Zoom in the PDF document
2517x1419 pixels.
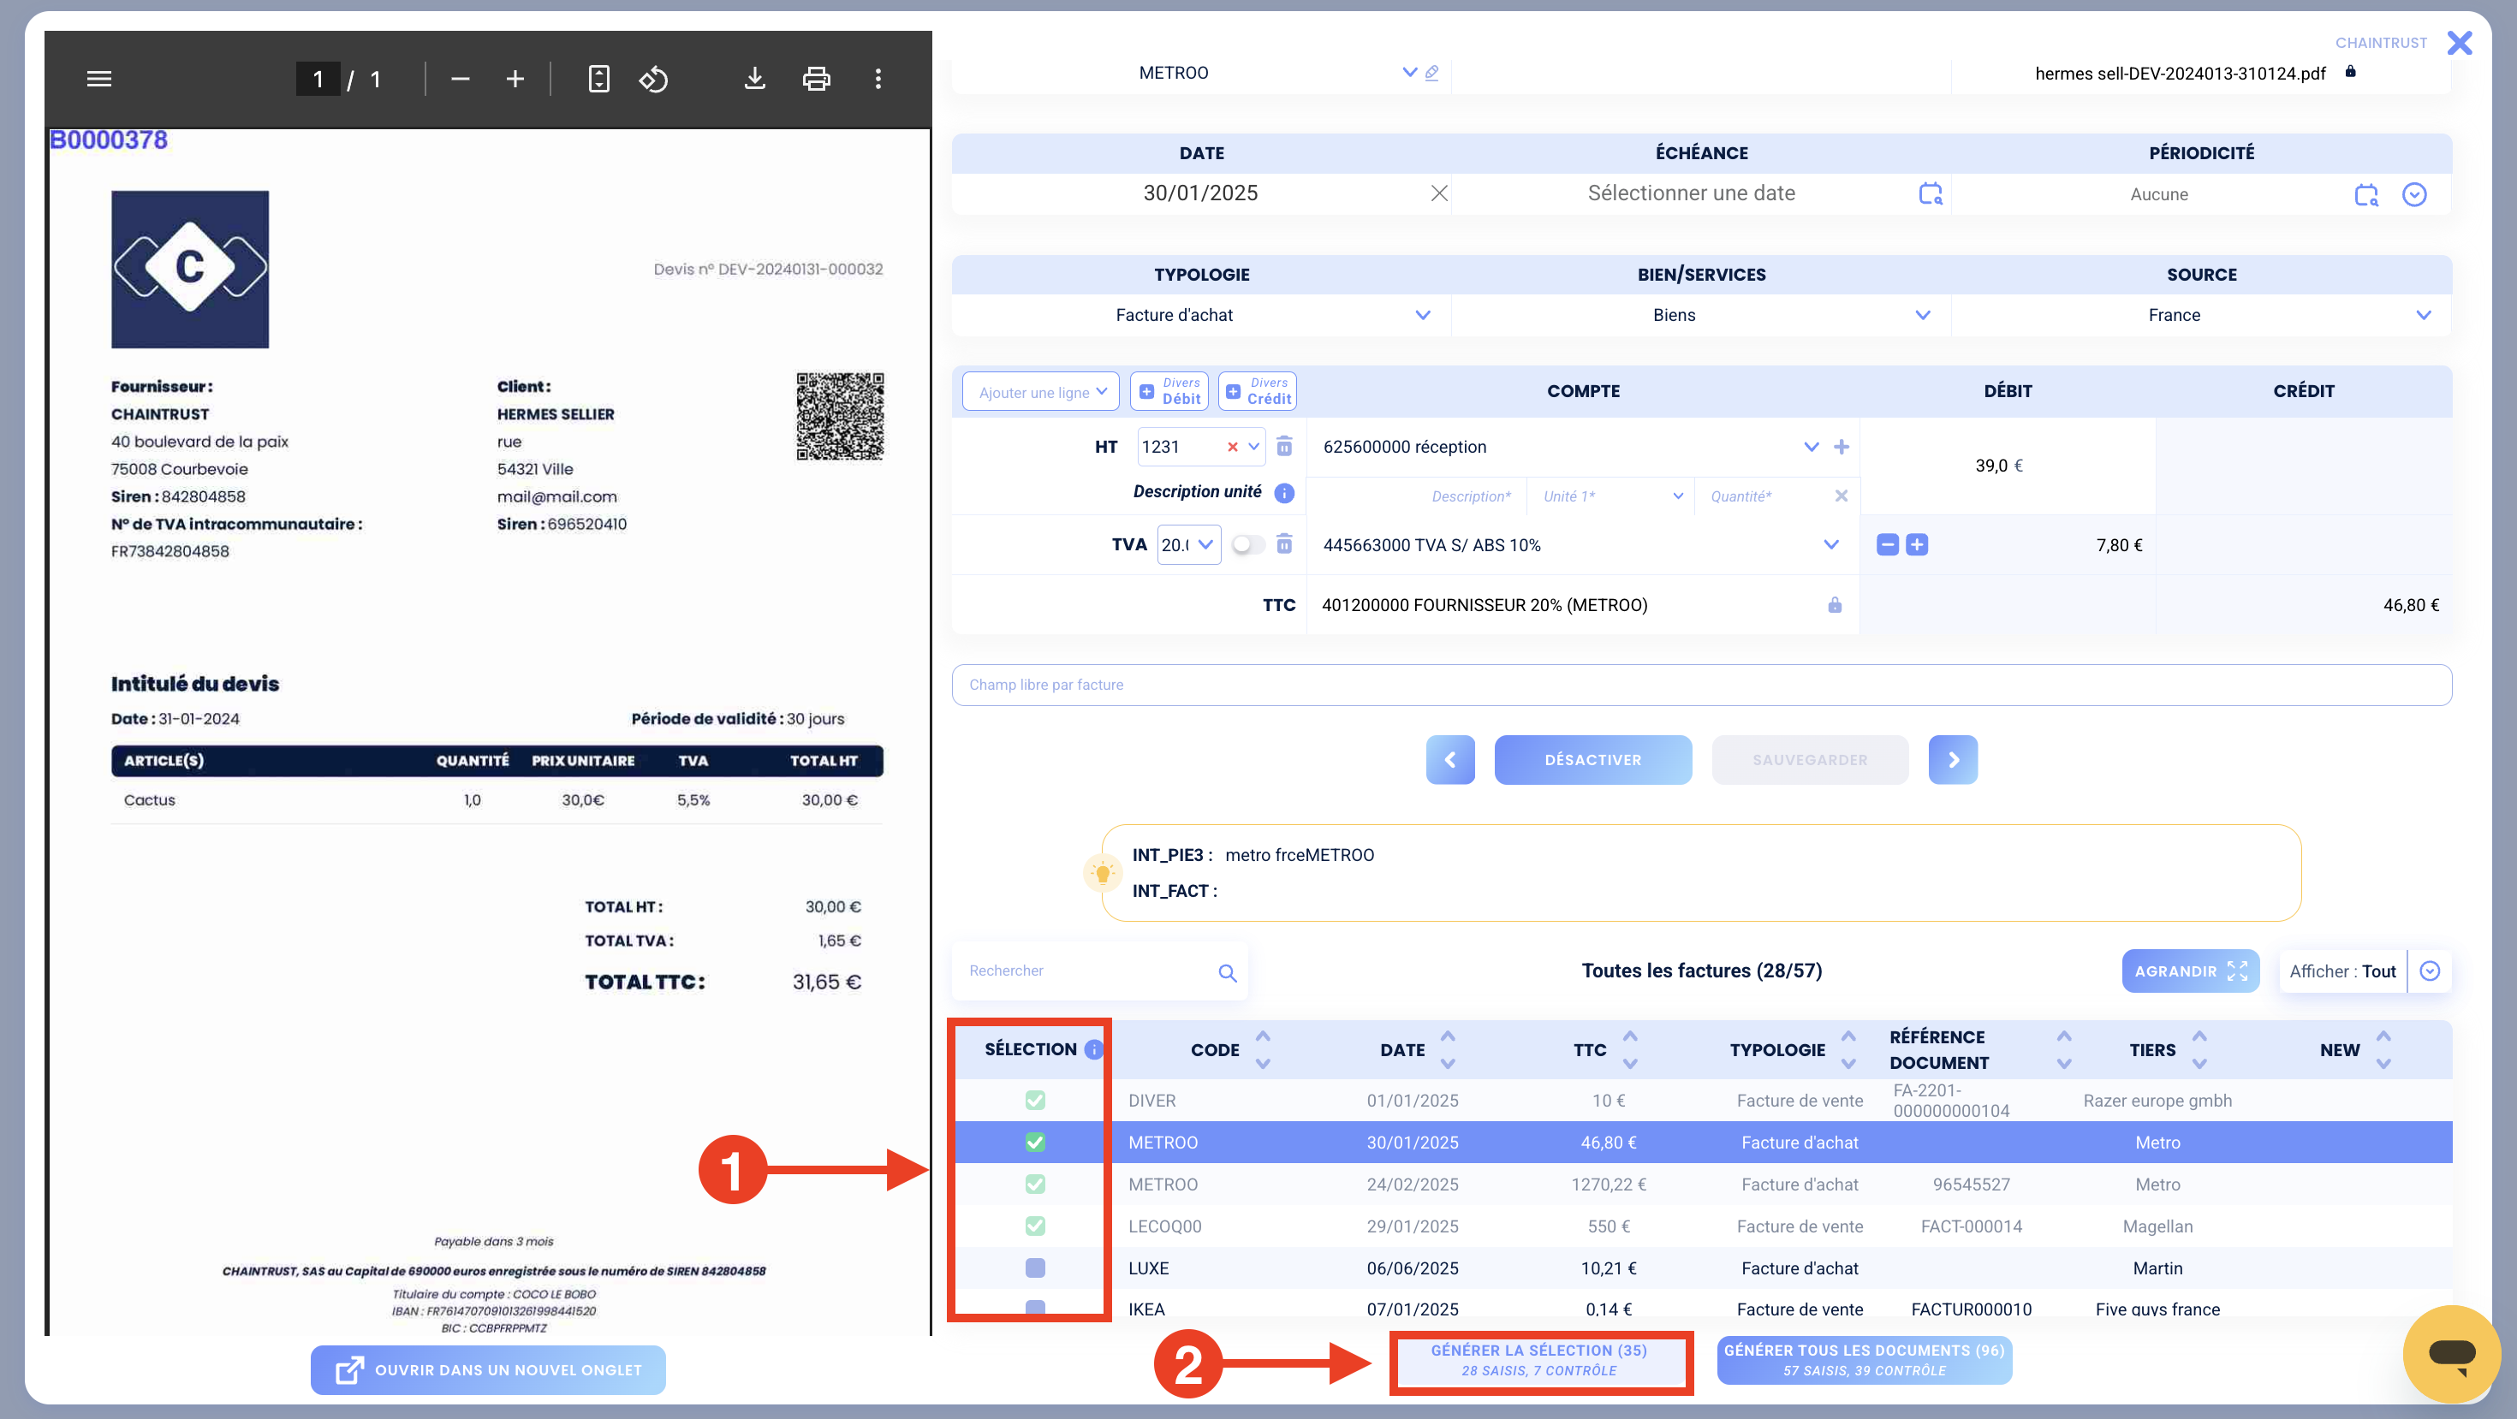coord(515,79)
